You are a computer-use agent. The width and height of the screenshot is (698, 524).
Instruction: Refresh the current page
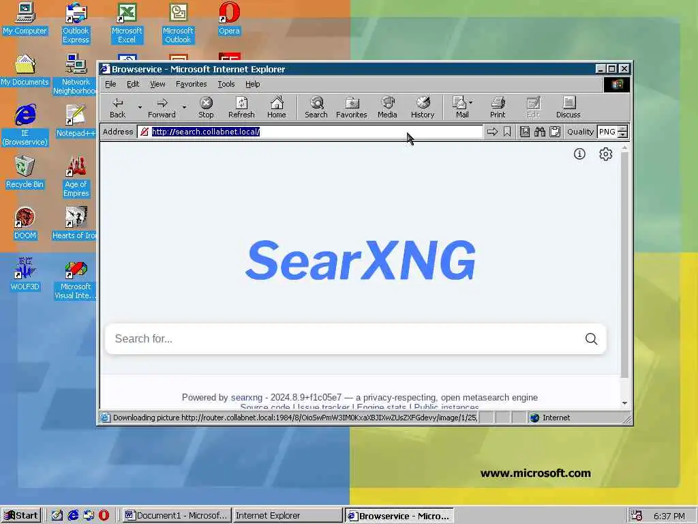coord(241,107)
